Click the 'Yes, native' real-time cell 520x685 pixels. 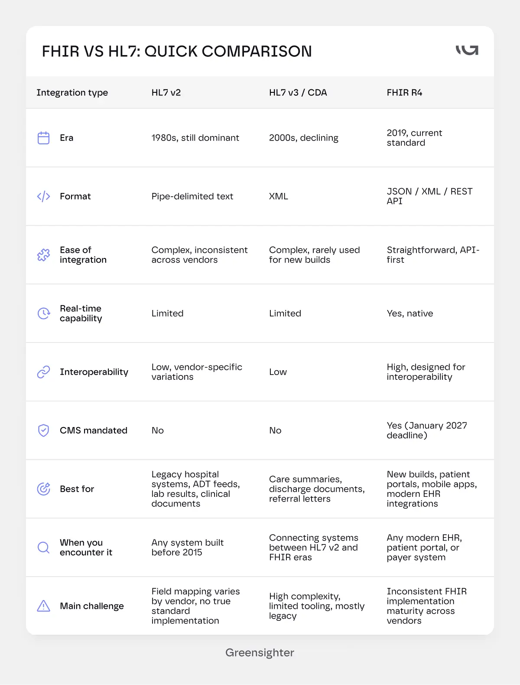point(409,313)
